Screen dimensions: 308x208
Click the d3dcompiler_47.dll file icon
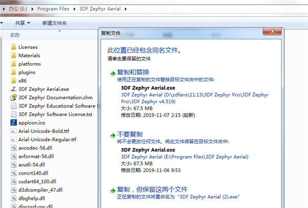(13, 190)
